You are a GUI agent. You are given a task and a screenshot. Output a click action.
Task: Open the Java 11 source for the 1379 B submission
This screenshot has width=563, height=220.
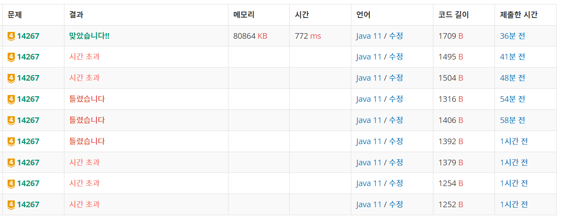pos(369,163)
